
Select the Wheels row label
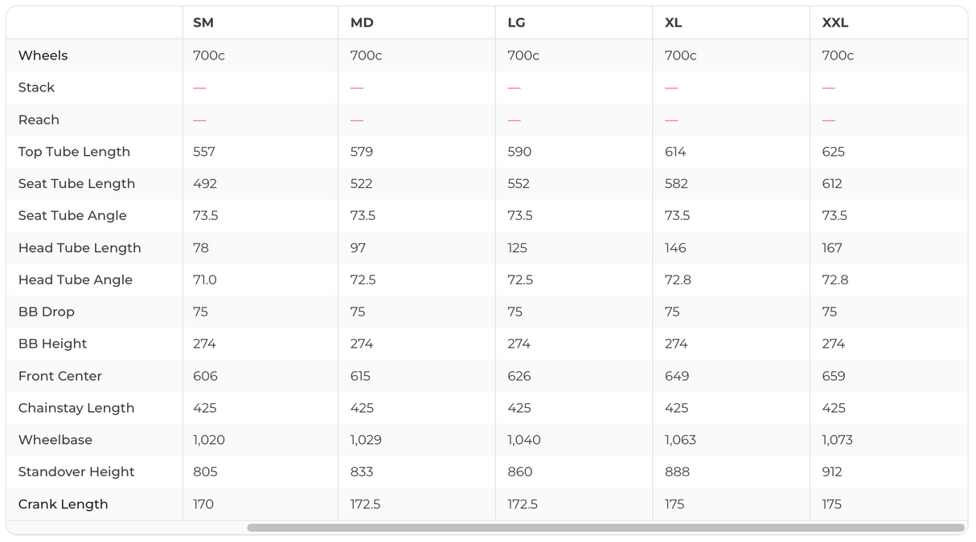pyautogui.click(x=43, y=55)
